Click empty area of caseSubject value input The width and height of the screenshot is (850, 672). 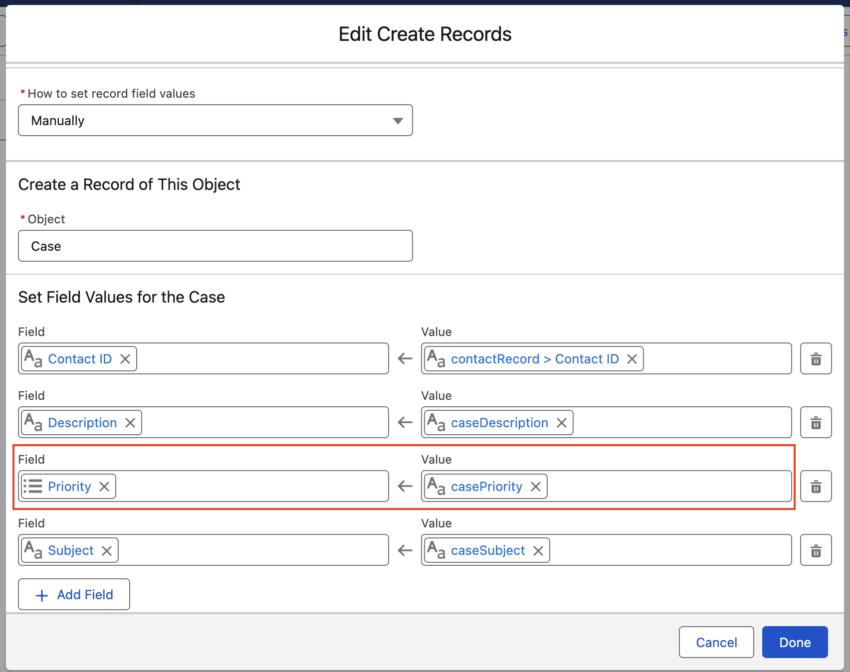click(x=670, y=550)
